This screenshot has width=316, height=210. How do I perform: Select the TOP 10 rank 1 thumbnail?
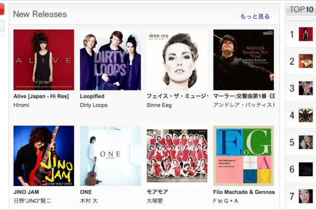305,34
